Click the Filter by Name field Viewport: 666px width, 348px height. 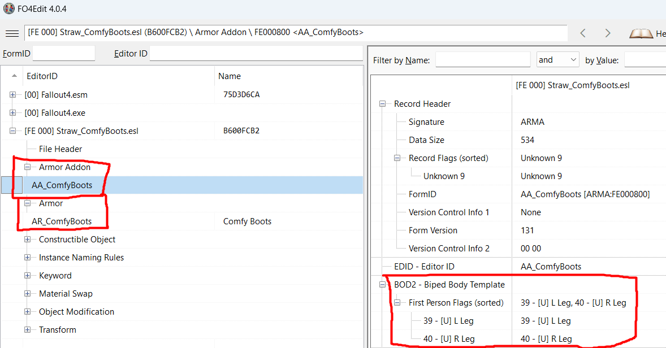click(483, 60)
